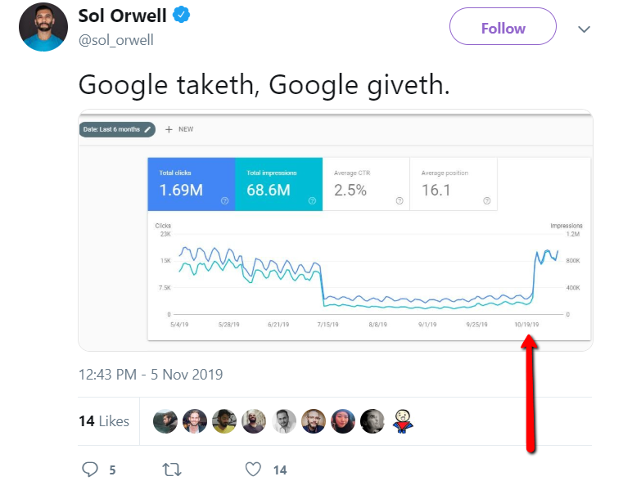This screenshot has width=623, height=499.
Task: Follow Sol Orwell
Action: [503, 27]
